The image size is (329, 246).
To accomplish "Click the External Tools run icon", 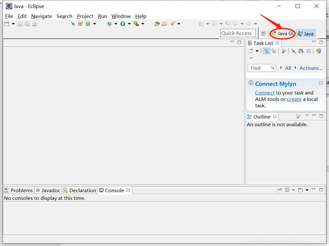I will coord(136,24).
